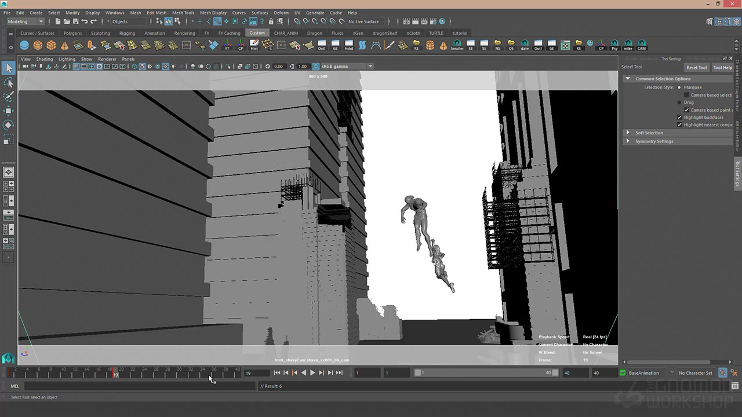Image resolution: width=742 pixels, height=417 pixels.
Task: Expand the Soft Selection section
Action: [628, 133]
